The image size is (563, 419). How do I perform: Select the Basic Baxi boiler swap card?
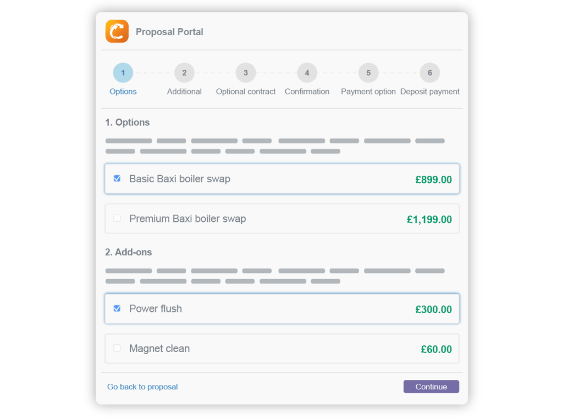pos(281,178)
